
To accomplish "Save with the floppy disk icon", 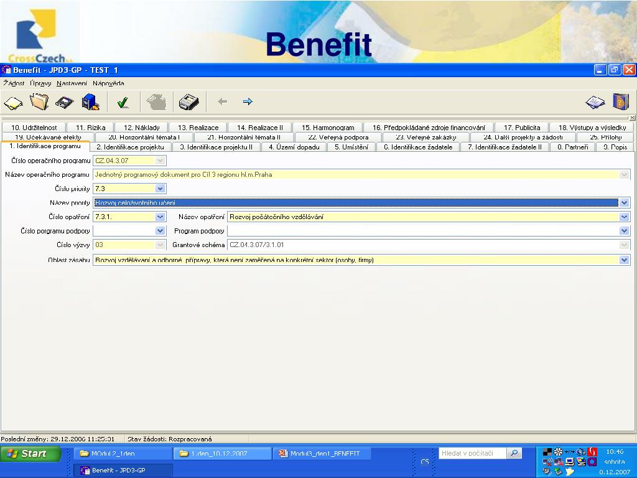I will [64, 103].
